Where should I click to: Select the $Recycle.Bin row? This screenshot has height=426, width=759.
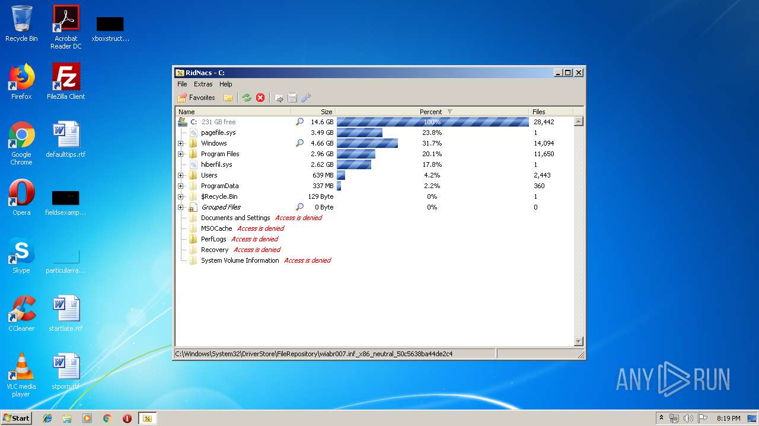(375, 196)
